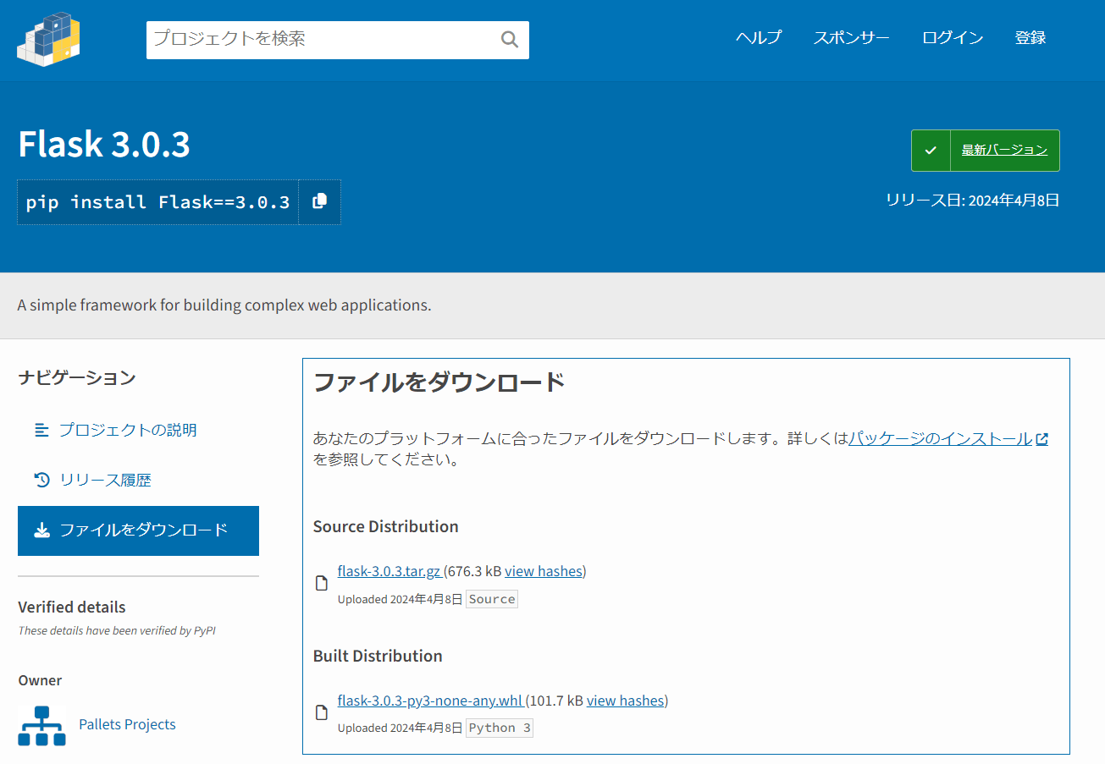Click the project summary description text
This screenshot has width=1105, height=764.
click(224, 305)
